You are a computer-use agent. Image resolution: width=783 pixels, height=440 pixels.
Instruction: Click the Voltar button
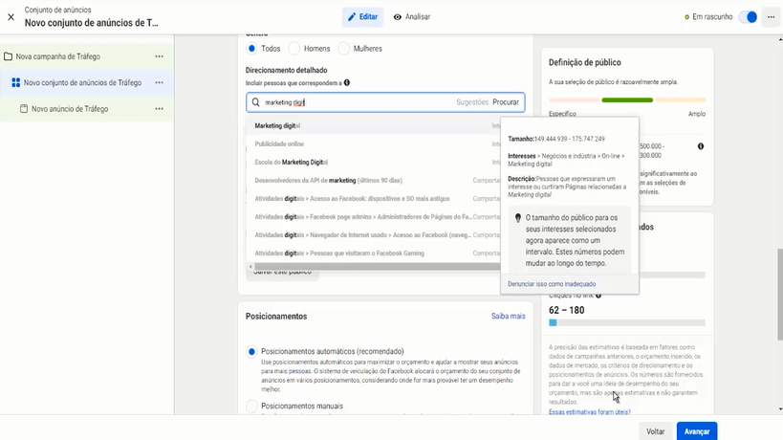[x=655, y=431]
